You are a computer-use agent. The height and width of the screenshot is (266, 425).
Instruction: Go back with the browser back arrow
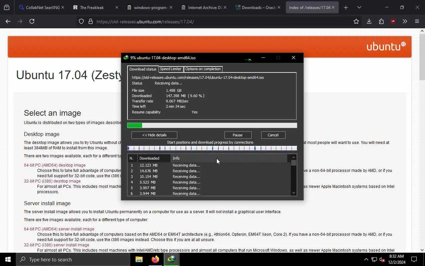click(8, 21)
